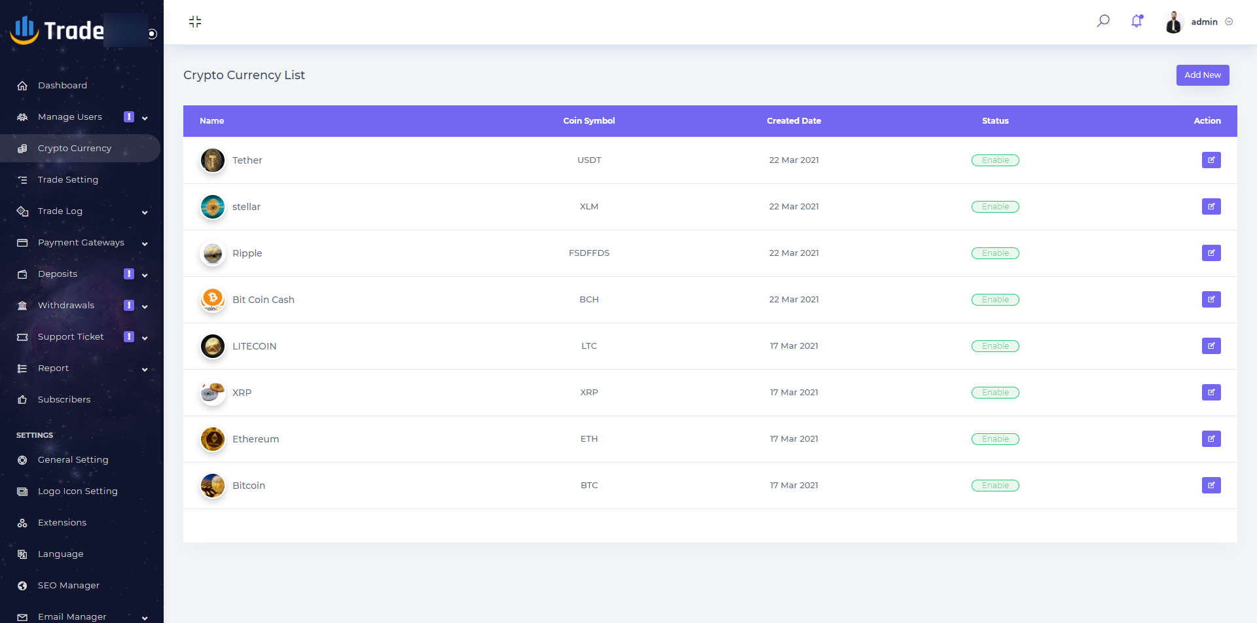The width and height of the screenshot is (1257, 623).
Task: Click the Withdrawals bank icon
Action: [x=22, y=306]
